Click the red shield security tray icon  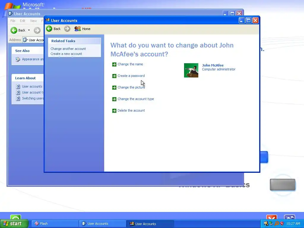pyautogui.click(x=282, y=224)
